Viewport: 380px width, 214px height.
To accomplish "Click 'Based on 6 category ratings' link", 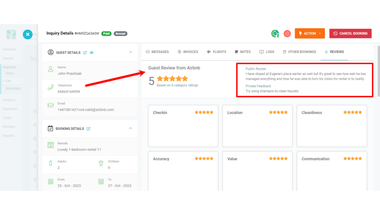I will pyautogui.click(x=177, y=85).
